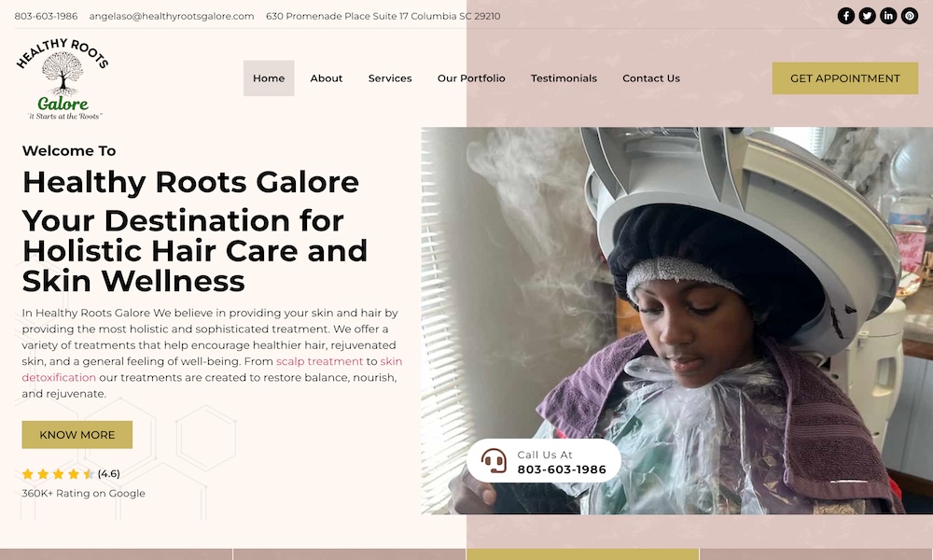Click the salon steamer hero photo
The width and height of the screenshot is (933, 560).
coord(677,320)
